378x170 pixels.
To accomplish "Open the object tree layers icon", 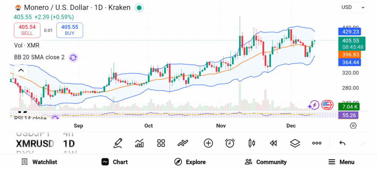I will coord(295,143).
